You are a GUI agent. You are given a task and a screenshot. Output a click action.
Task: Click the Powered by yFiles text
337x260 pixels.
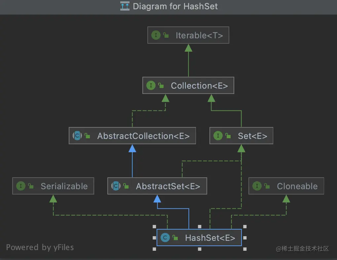click(x=40, y=247)
